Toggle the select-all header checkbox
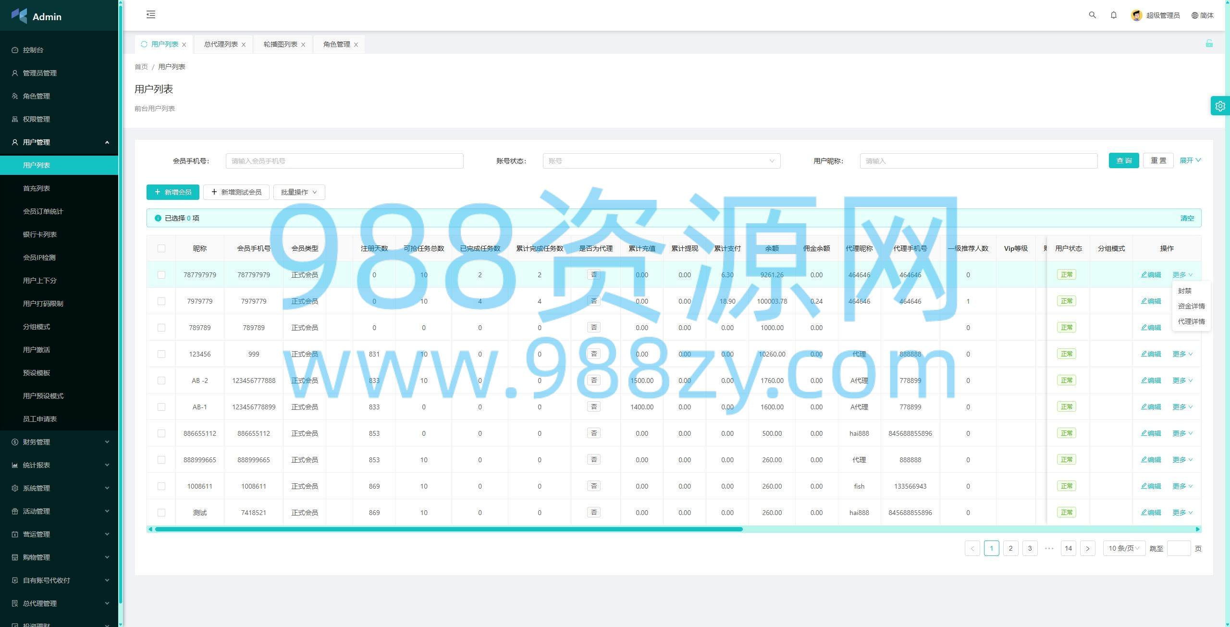 (161, 248)
